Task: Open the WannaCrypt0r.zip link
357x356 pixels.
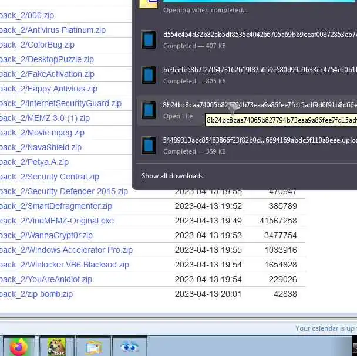Action: point(46,235)
